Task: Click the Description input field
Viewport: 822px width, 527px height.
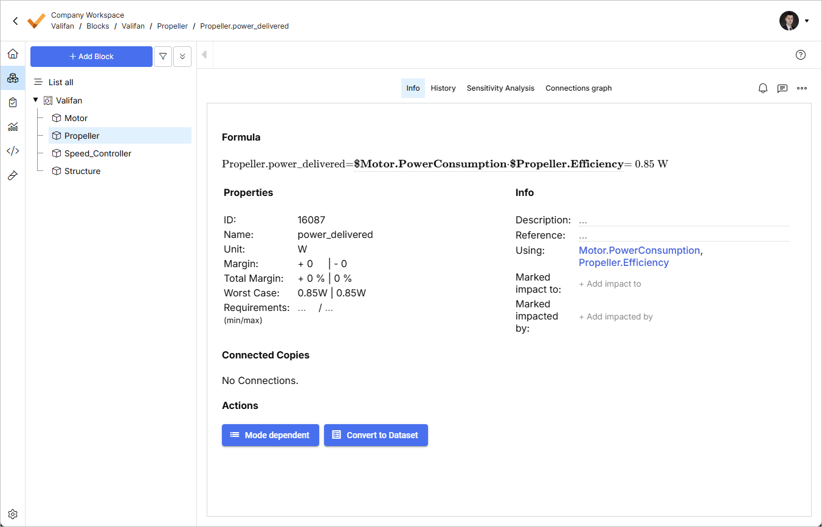Action: click(x=683, y=220)
